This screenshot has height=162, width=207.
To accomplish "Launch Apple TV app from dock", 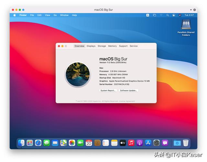I will point(123,143).
